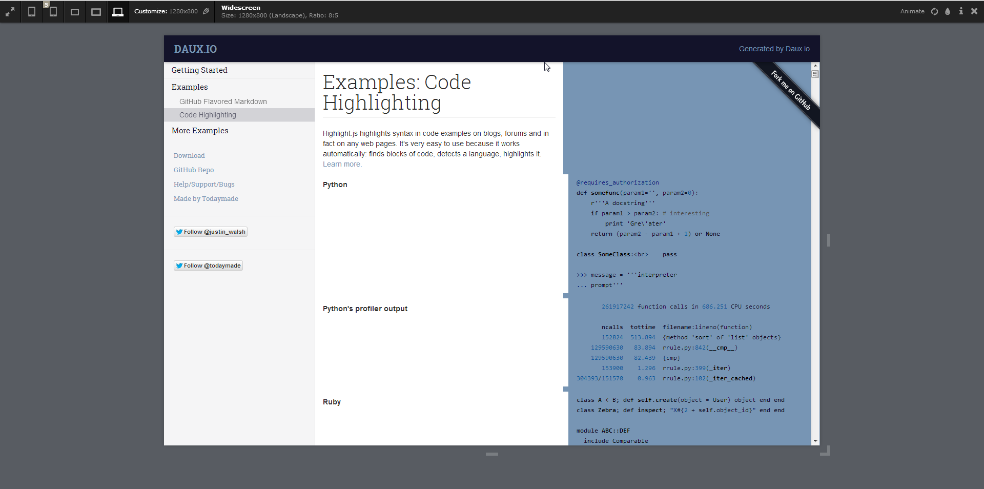Click the water droplet icon
984x489 pixels.
(x=948, y=11)
